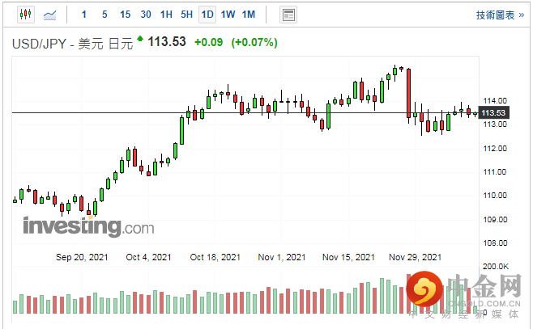Click the 113.00 price axis label
The height and width of the screenshot is (329, 533).
click(495, 124)
